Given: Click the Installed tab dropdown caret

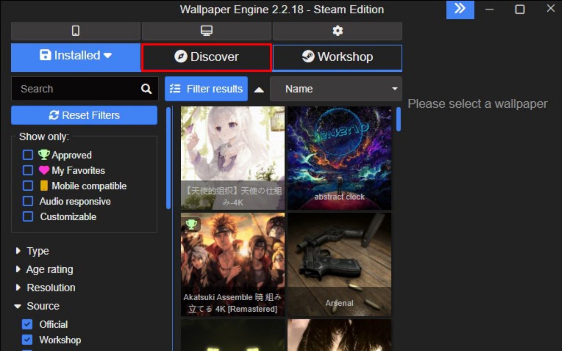Looking at the screenshot, I should (108, 56).
